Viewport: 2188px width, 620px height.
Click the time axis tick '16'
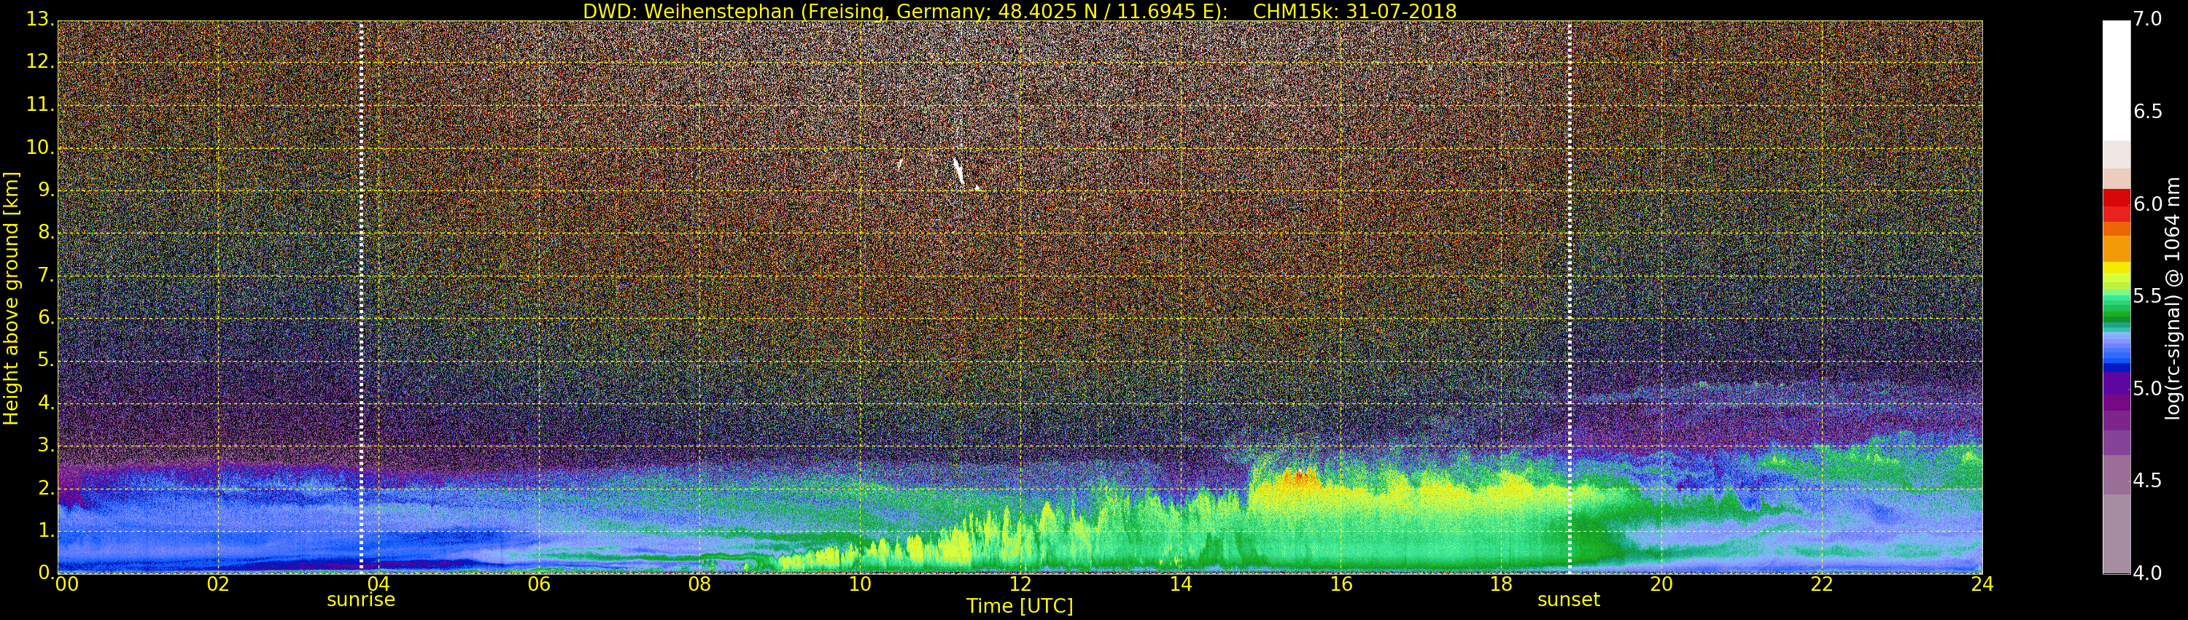click(1341, 584)
